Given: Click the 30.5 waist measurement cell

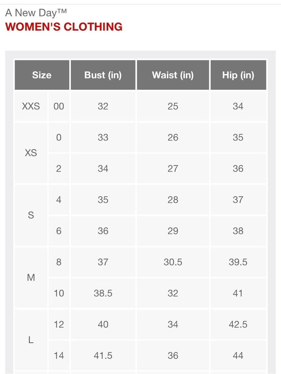Looking at the screenshot, I should (173, 262).
